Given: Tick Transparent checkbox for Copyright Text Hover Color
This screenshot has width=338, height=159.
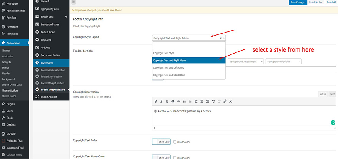Looking at the screenshot, I should (175, 157).
